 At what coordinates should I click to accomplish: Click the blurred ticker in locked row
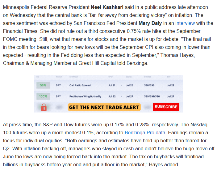[59, 107]
